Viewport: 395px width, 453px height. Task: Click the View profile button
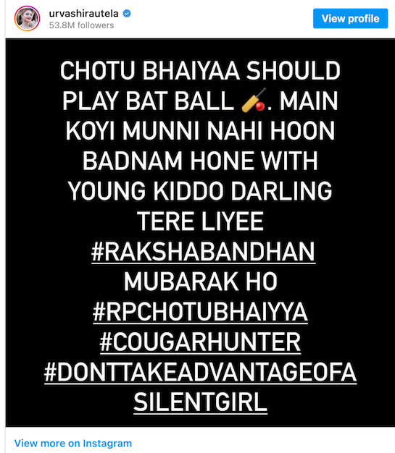(350, 19)
